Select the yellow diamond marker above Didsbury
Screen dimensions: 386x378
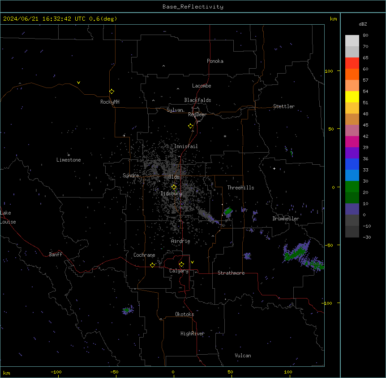click(x=174, y=187)
